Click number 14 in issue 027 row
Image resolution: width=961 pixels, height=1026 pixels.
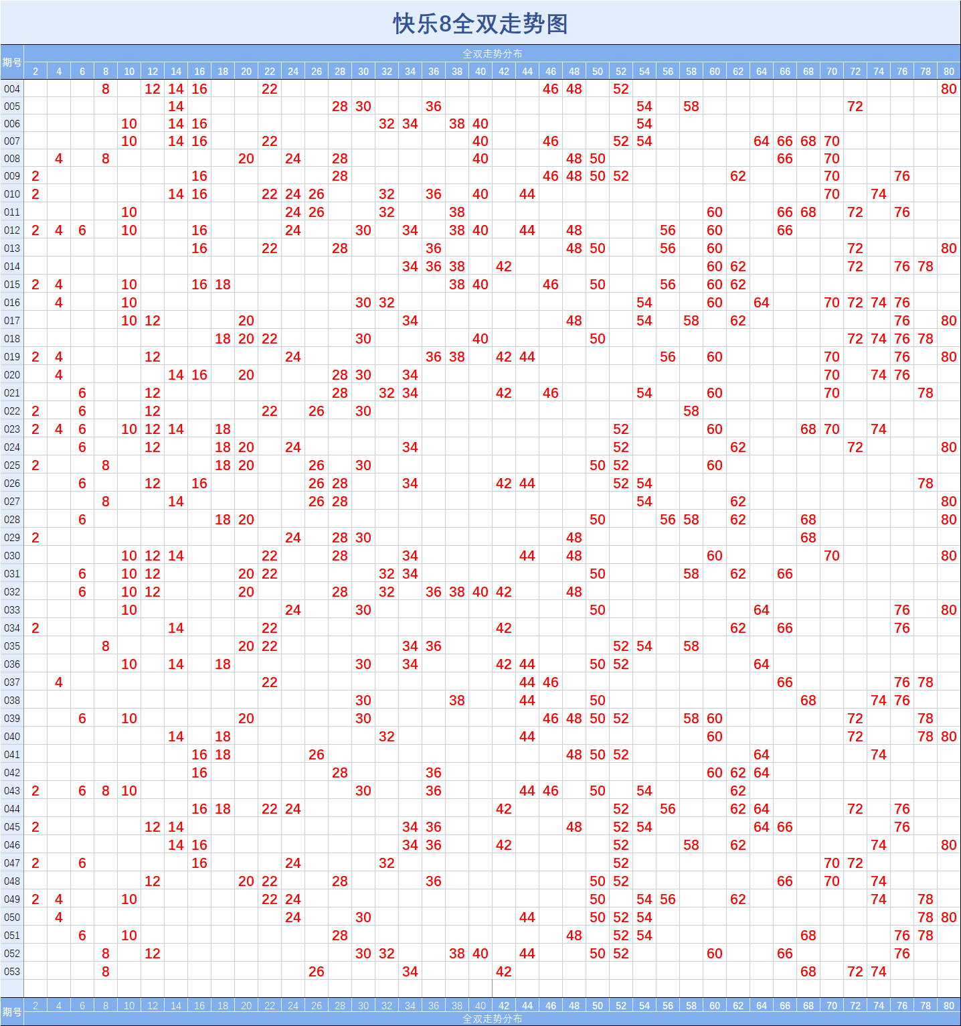coord(176,501)
